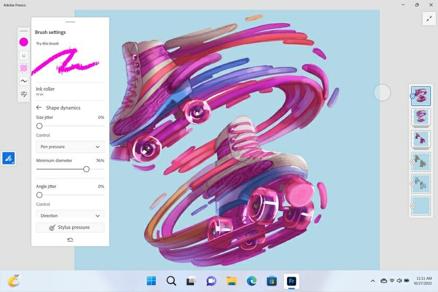Viewport: 438px width, 292px height.
Task: Open the brush size 62 control
Action: (24, 56)
